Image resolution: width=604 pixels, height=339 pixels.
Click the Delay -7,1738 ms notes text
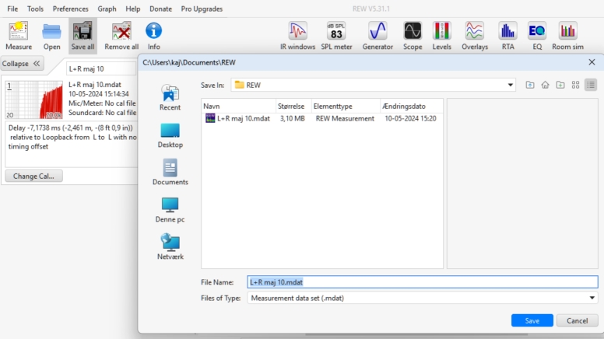coord(72,137)
